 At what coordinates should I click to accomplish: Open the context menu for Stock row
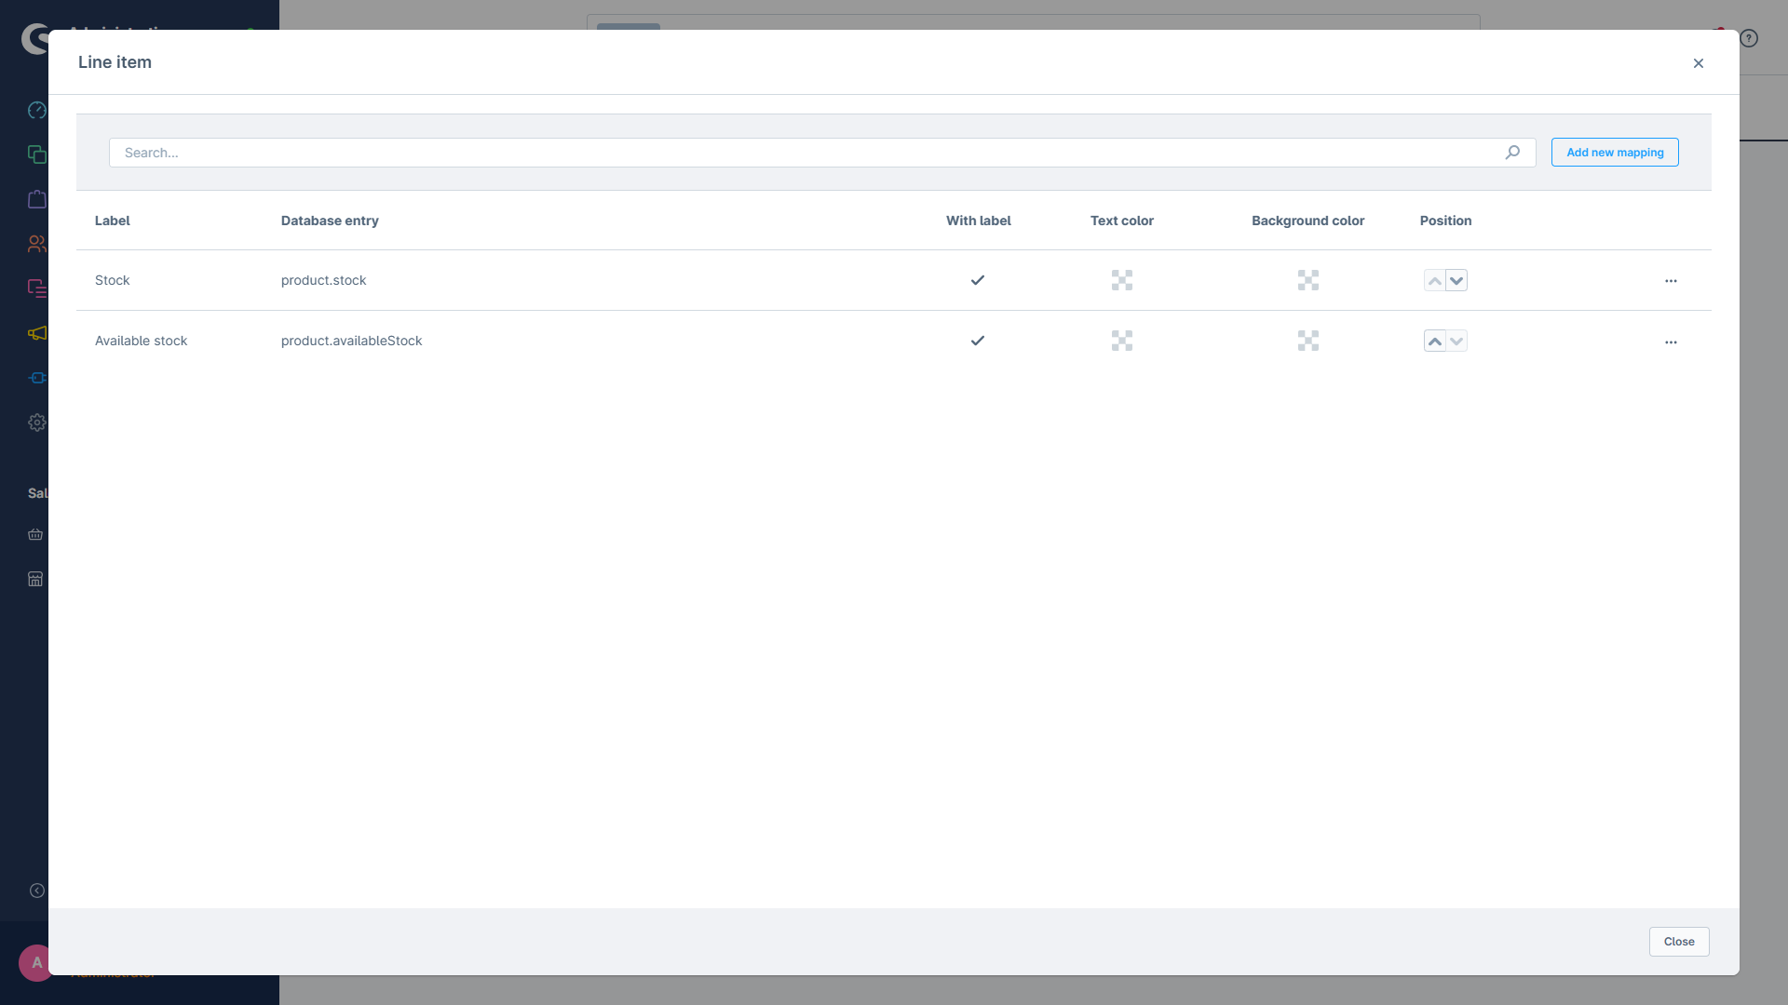point(1671,281)
